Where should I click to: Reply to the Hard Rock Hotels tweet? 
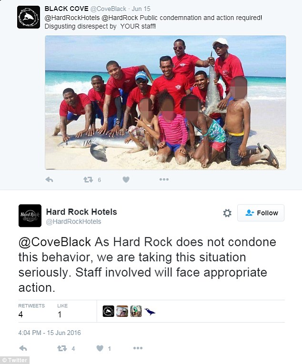pyautogui.click(x=23, y=348)
